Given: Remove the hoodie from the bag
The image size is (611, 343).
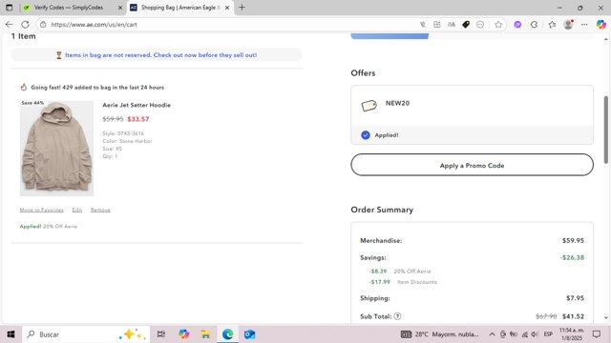Looking at the screenshot, I should 100,210.
